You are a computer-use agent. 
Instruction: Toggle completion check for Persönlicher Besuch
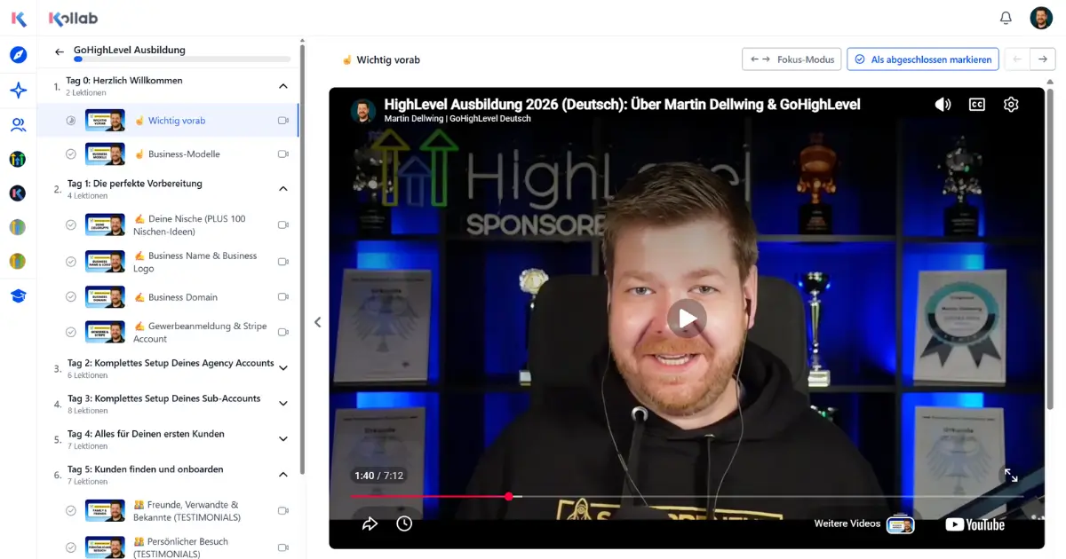point(71,547)
